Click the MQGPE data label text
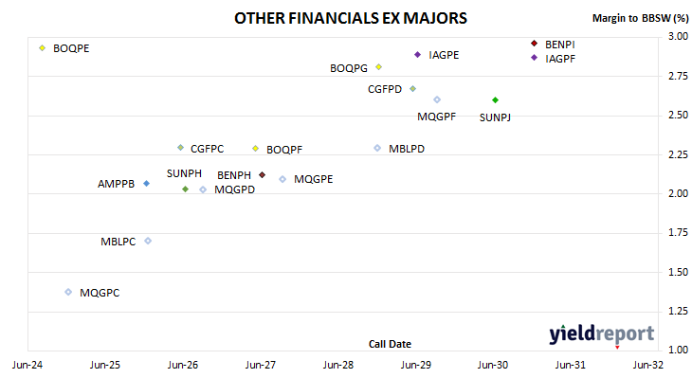The width and height of the screenshot is (692, 378). (314, 179)
